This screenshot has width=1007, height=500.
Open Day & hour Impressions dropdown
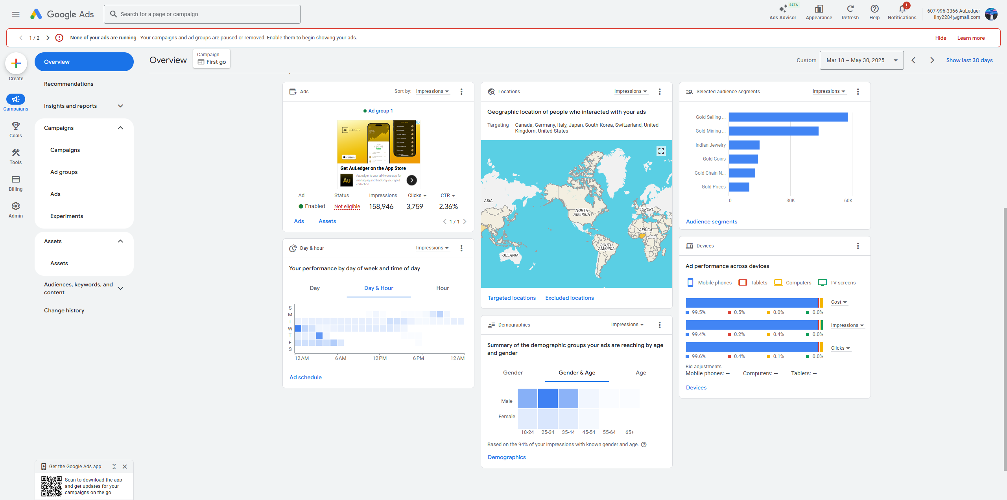(432, 248)
